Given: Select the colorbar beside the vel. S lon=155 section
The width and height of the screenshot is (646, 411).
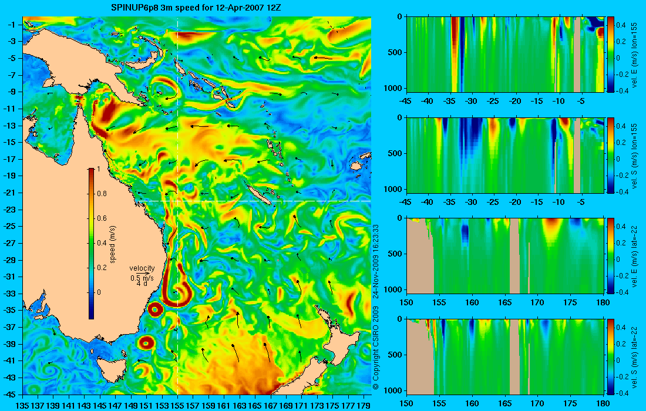Looking at the screenshot, I should point(611,155).
